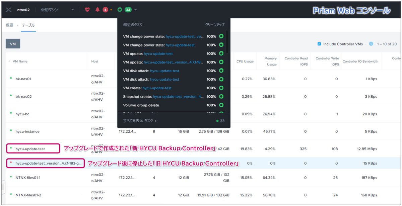This screenshot has height=206, width=402.
Task: Click status icon of first VM change power state task
Action: (x=221, y=36)
